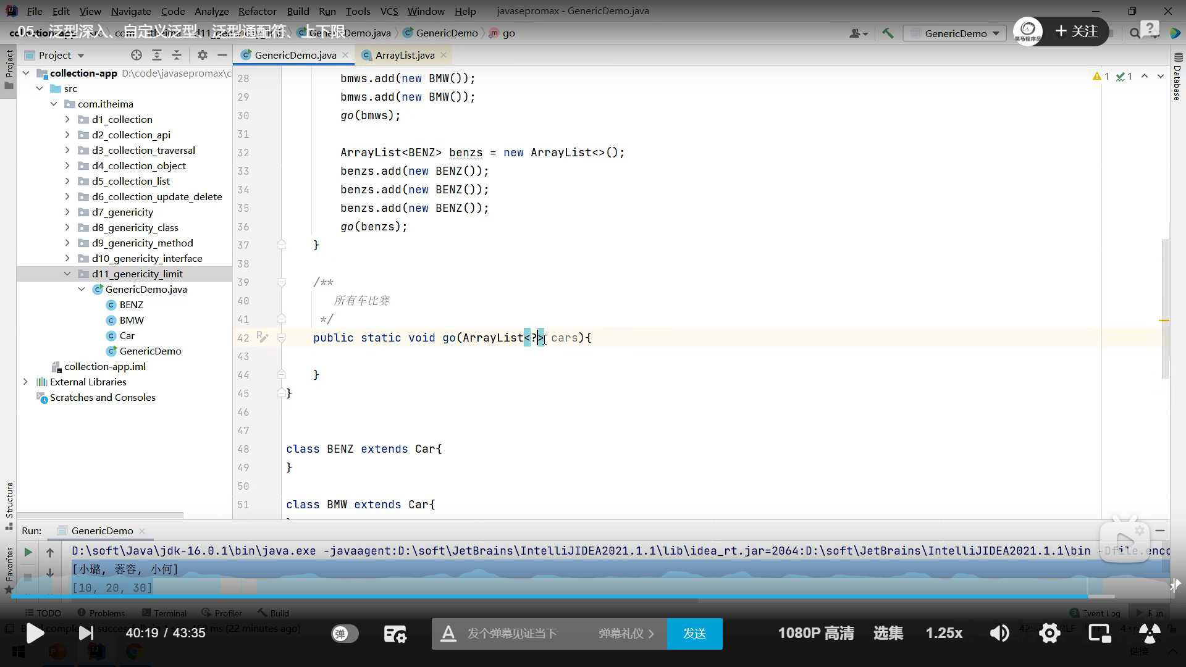1186x667 pixels.
Task: Switch to the ArrayList.java tab
Action: pos(405,55)
